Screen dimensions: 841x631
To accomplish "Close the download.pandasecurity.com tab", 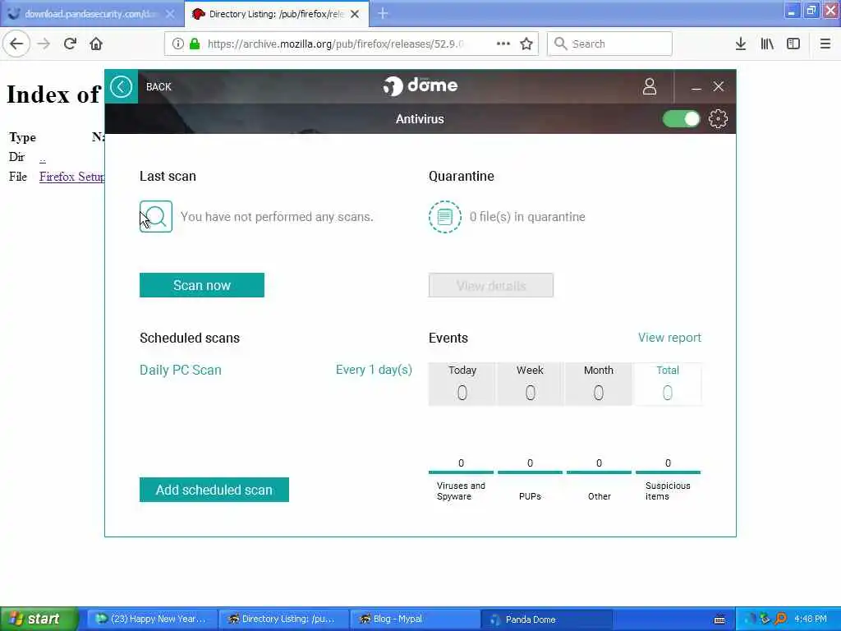I will (170, 14).
